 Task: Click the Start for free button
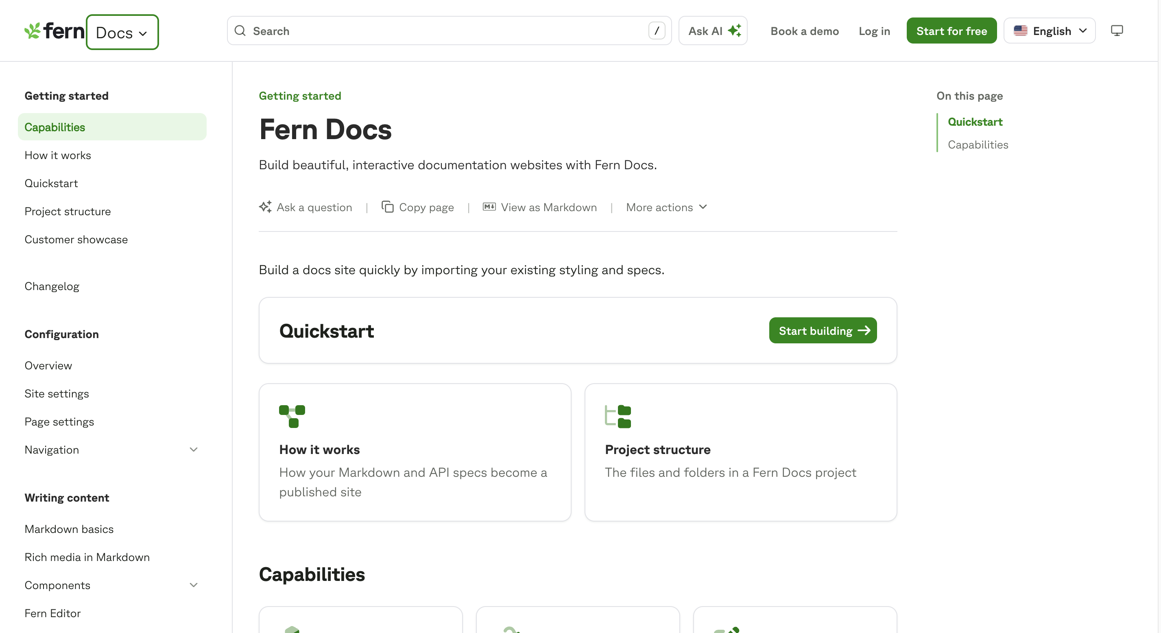tap(951, 31)
